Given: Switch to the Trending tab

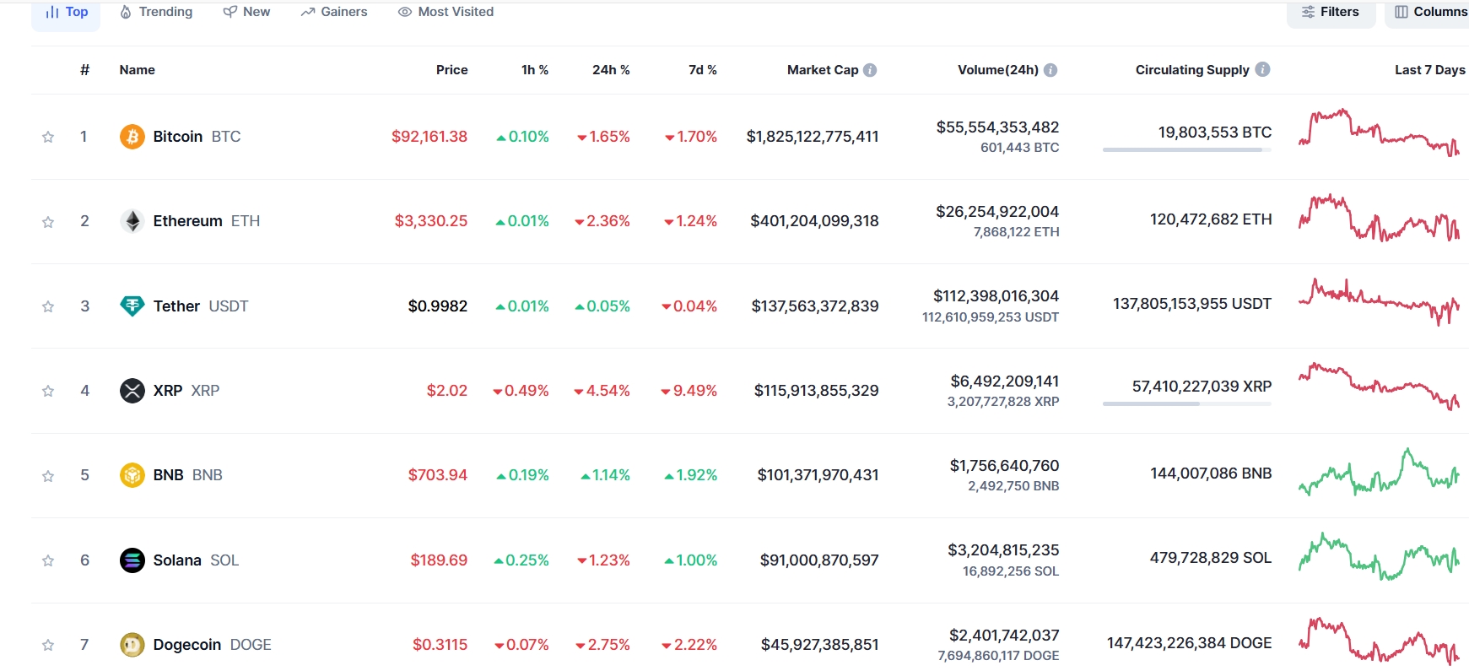Looking at the screenshot, I should (156, 12).
